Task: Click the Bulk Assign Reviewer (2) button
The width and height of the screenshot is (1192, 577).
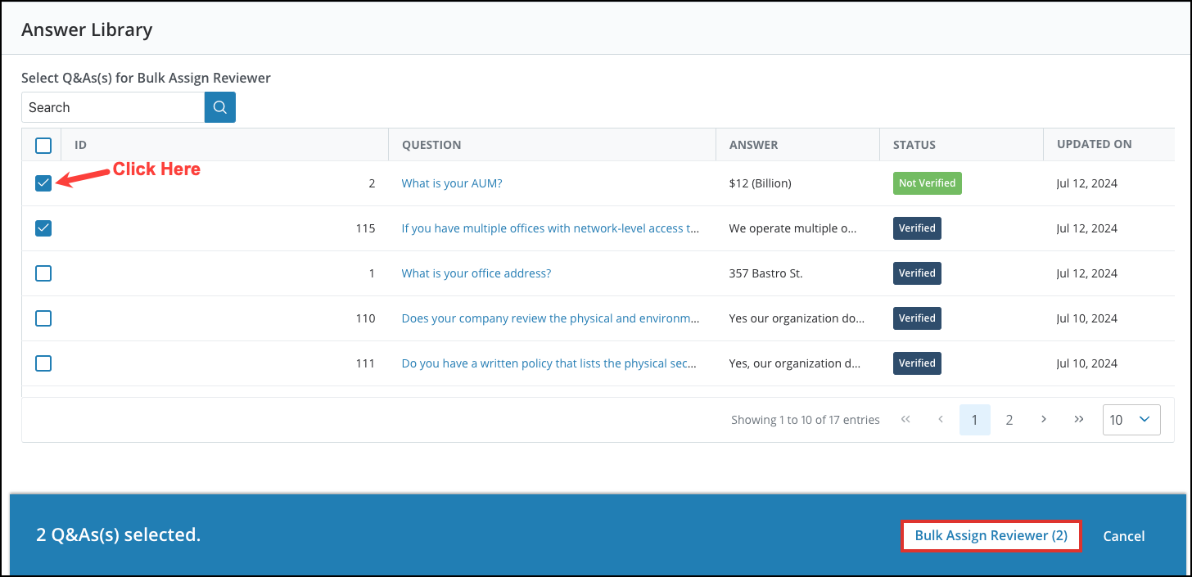Action: (x=990, y=535)
